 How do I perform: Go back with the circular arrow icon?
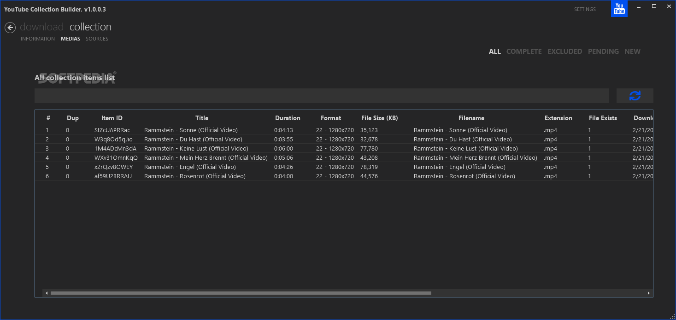point(10,28)
